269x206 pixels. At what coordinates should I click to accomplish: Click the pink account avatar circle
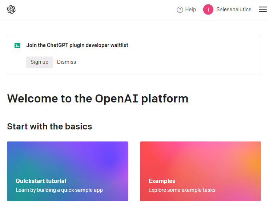point(208,10)
